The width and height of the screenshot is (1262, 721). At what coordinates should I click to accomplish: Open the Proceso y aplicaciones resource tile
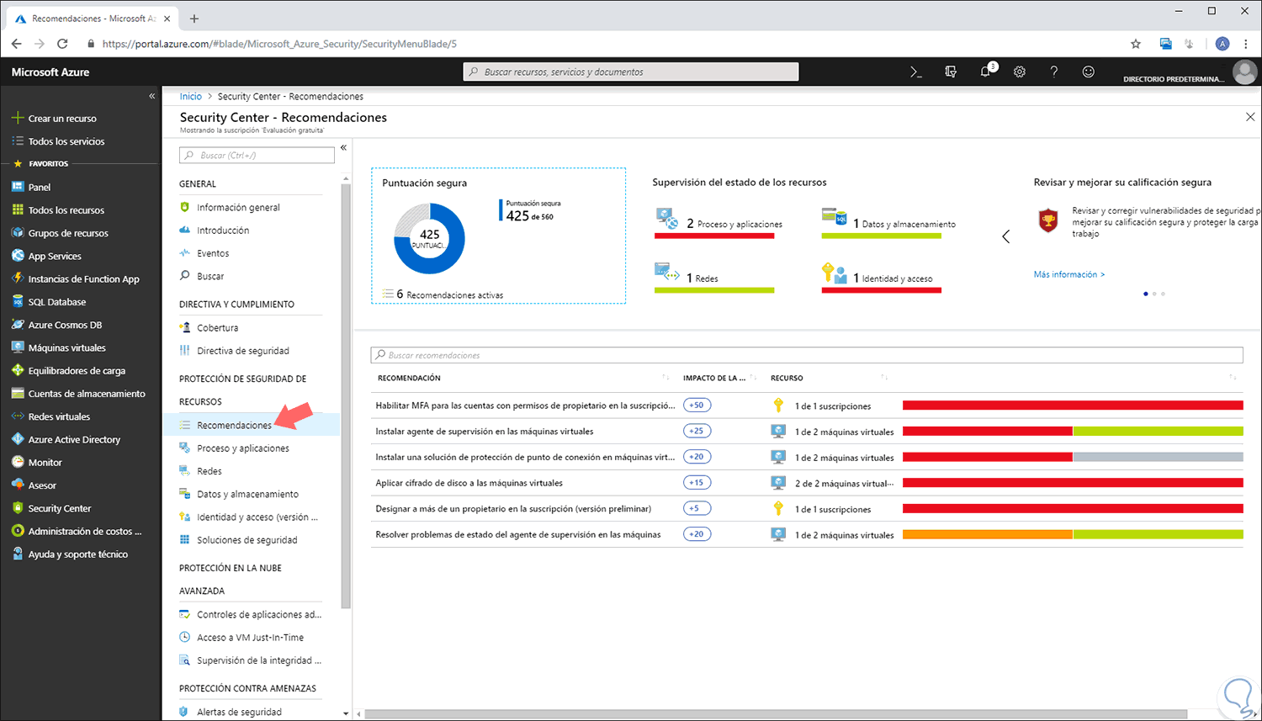point(718,223)
